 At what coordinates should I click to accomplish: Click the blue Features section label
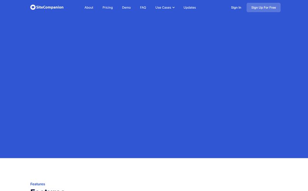click(x=37, y=184)
